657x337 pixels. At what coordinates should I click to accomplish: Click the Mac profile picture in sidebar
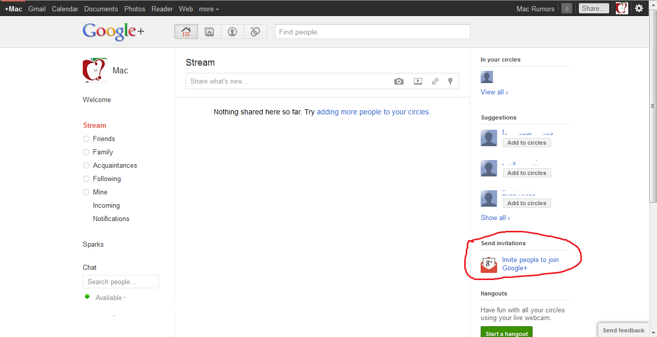95,70
